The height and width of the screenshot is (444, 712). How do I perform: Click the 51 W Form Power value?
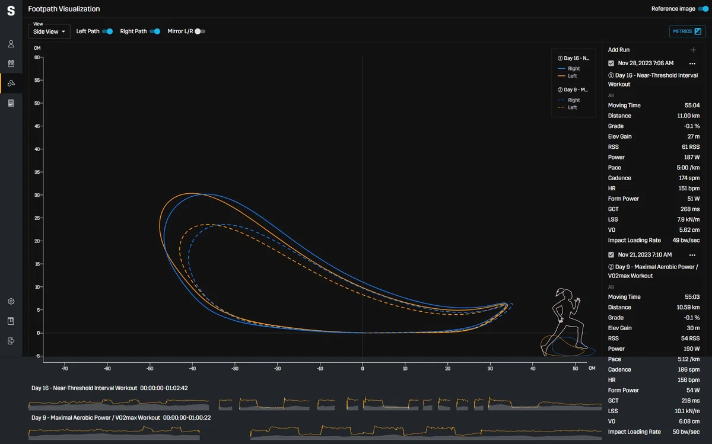[694, 199]
